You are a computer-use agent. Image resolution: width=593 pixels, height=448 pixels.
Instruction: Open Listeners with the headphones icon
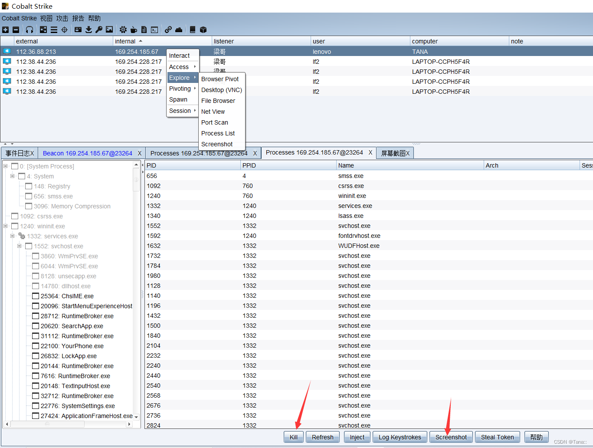coord(29,30)
